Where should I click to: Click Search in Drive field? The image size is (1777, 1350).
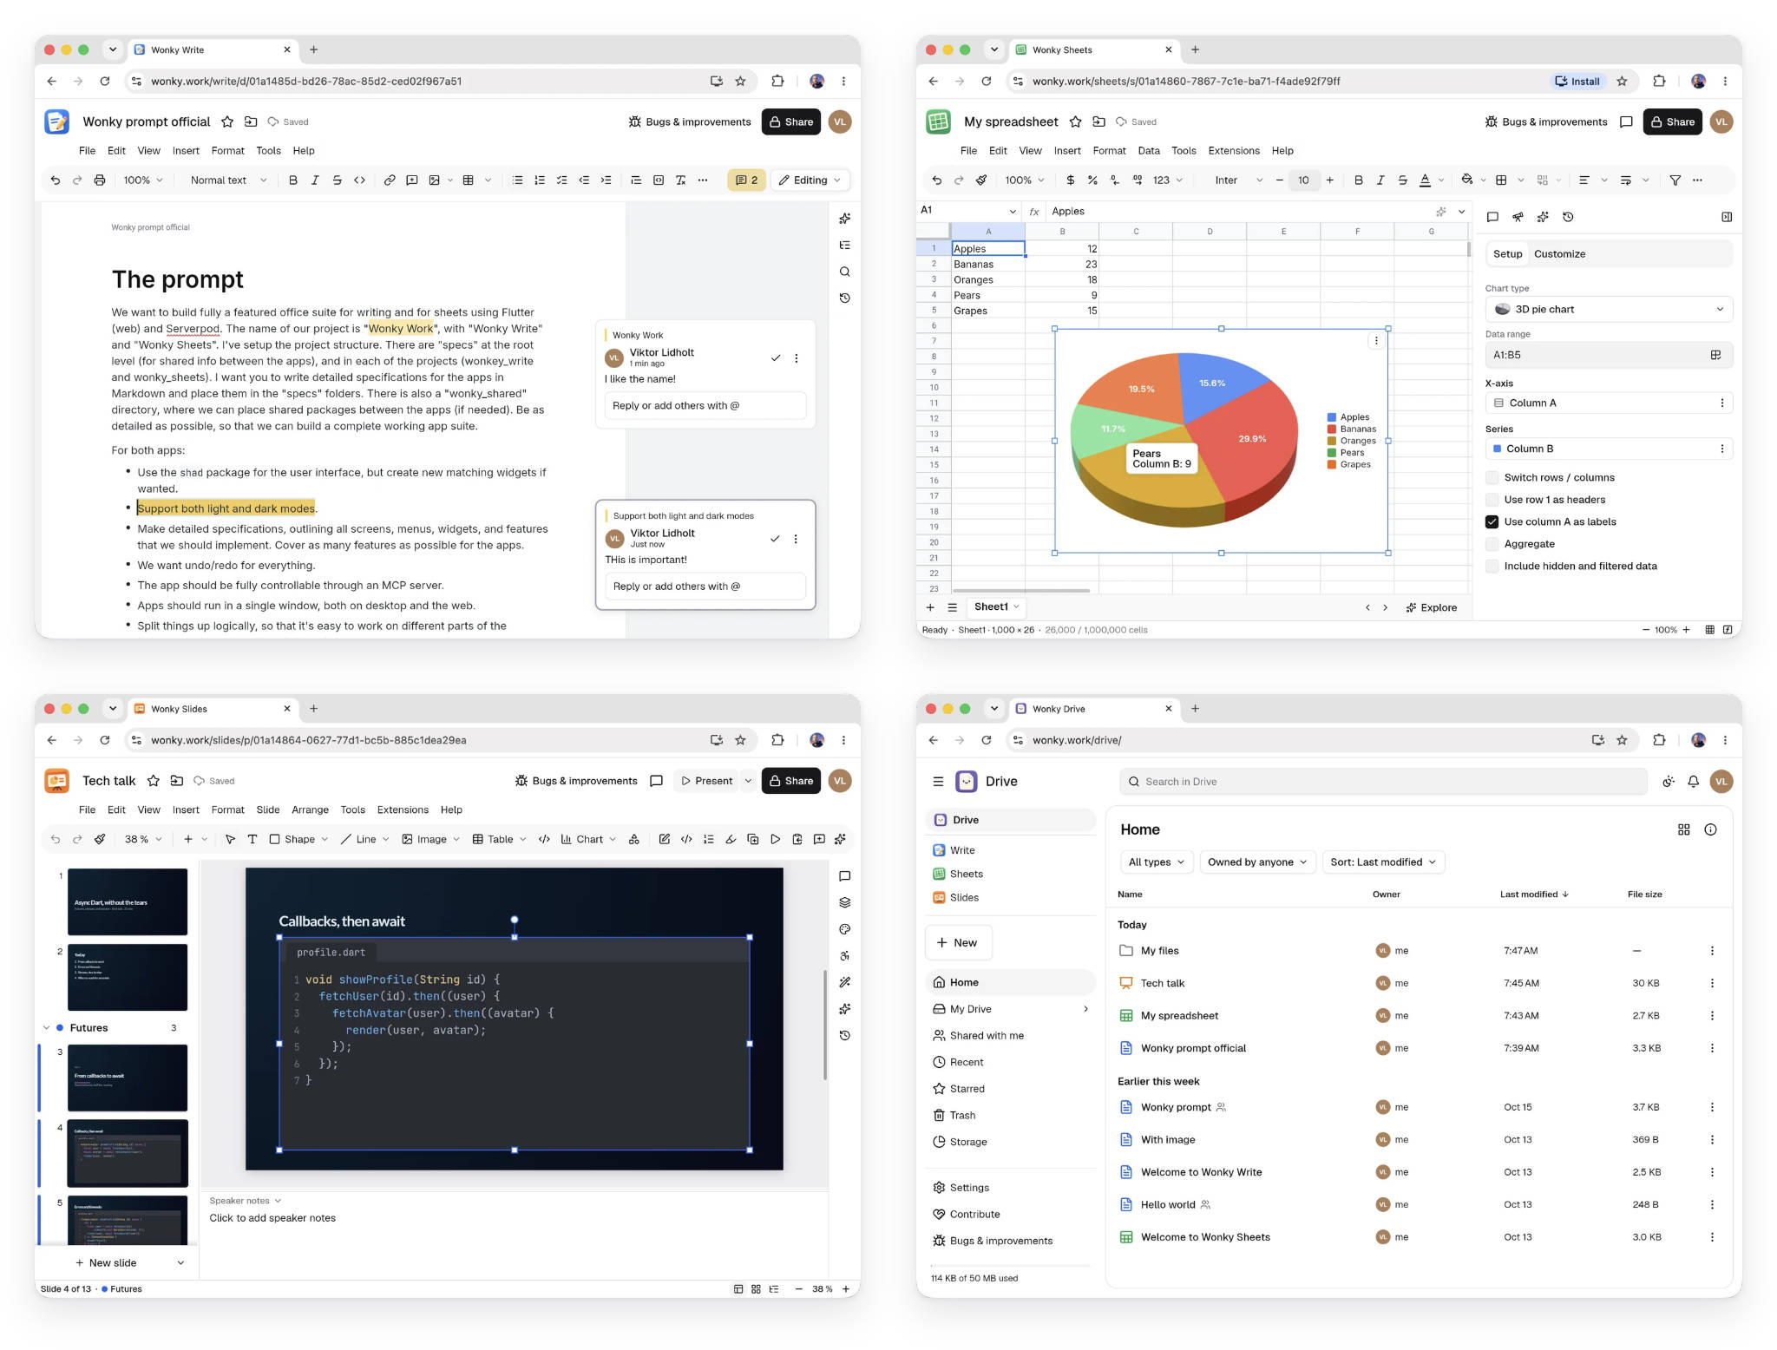(1382, 782)
